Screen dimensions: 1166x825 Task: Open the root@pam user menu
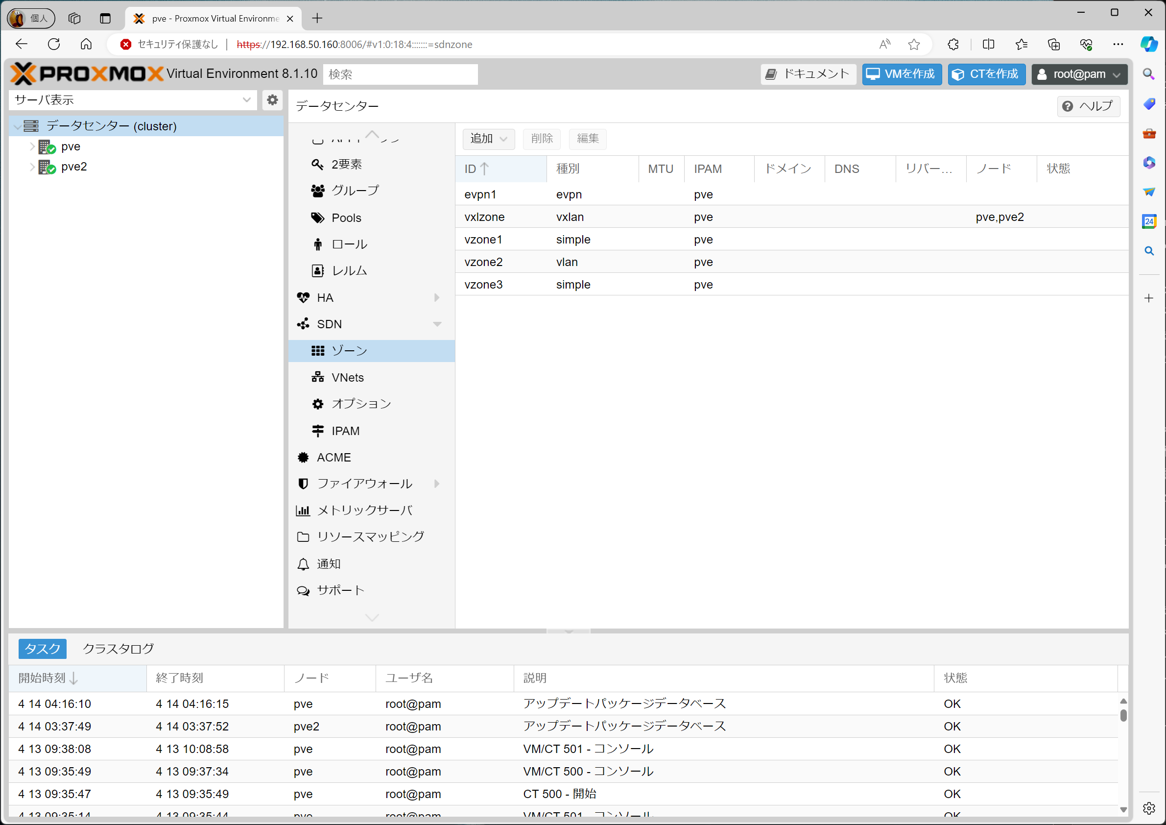tap(1079, 74)
